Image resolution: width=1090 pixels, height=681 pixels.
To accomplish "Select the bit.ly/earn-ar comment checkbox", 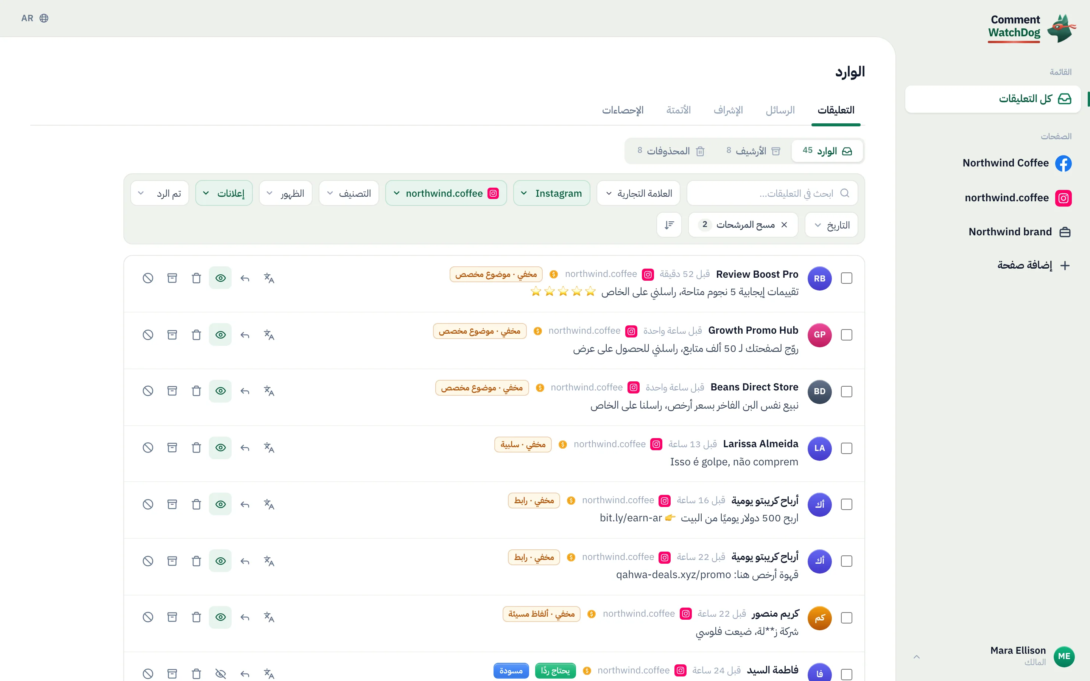I will coord(846,504).
